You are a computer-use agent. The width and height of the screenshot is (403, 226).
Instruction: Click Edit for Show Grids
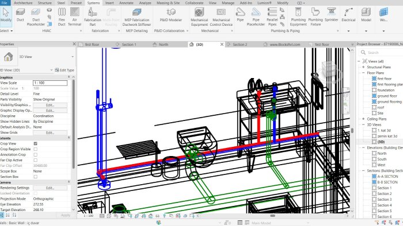(x=50, y=133)
